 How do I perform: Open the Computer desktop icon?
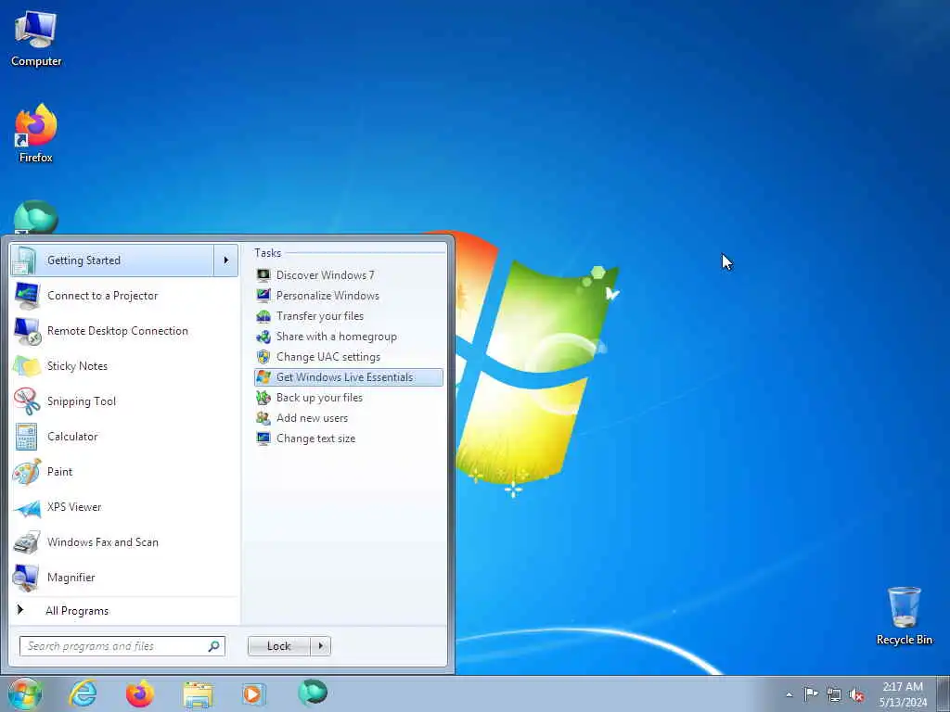tap(36, 38)
